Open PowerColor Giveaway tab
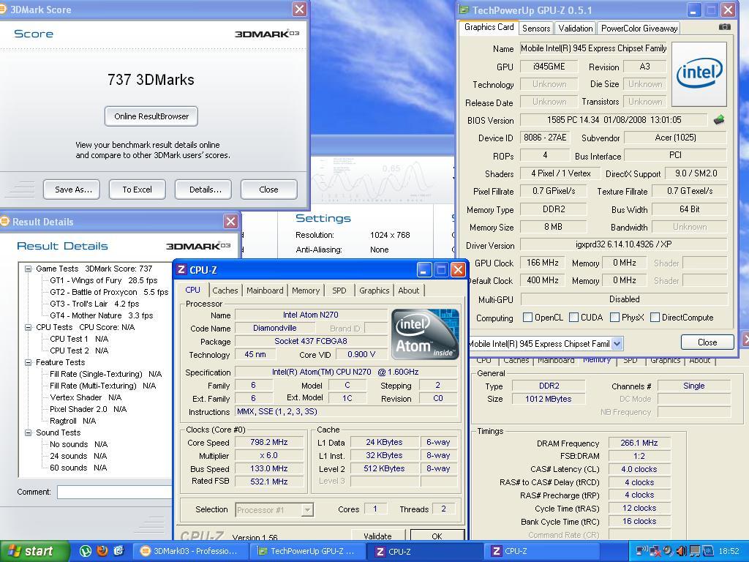Screen dimensions: 749x562 click(639, 29)
